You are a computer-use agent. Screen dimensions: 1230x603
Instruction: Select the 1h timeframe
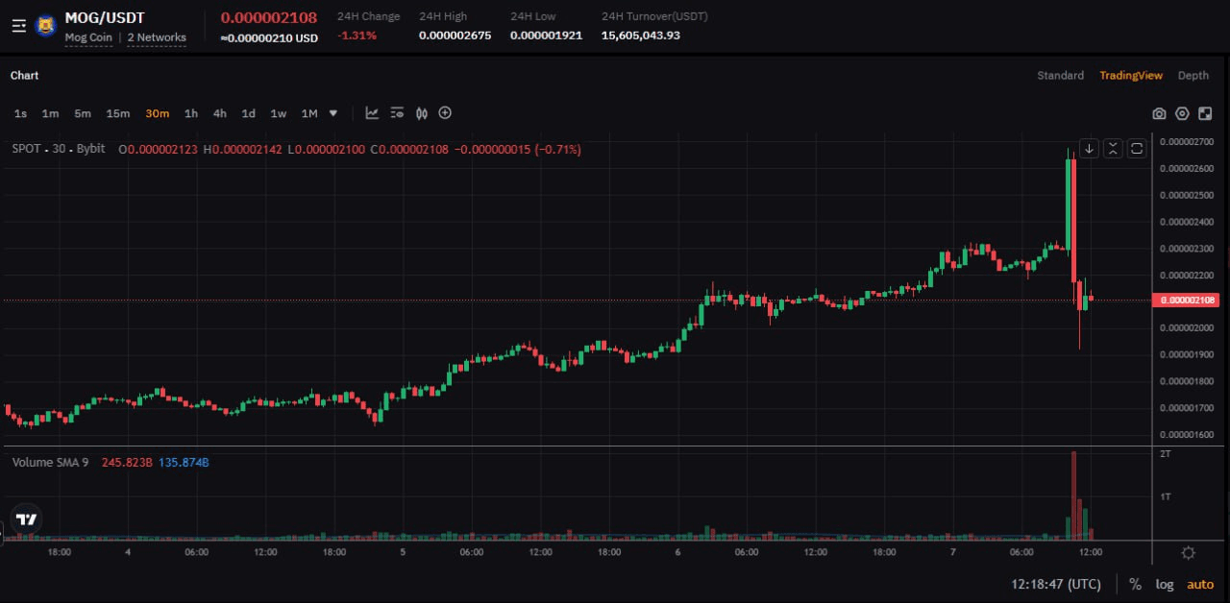tap(191, 113)
